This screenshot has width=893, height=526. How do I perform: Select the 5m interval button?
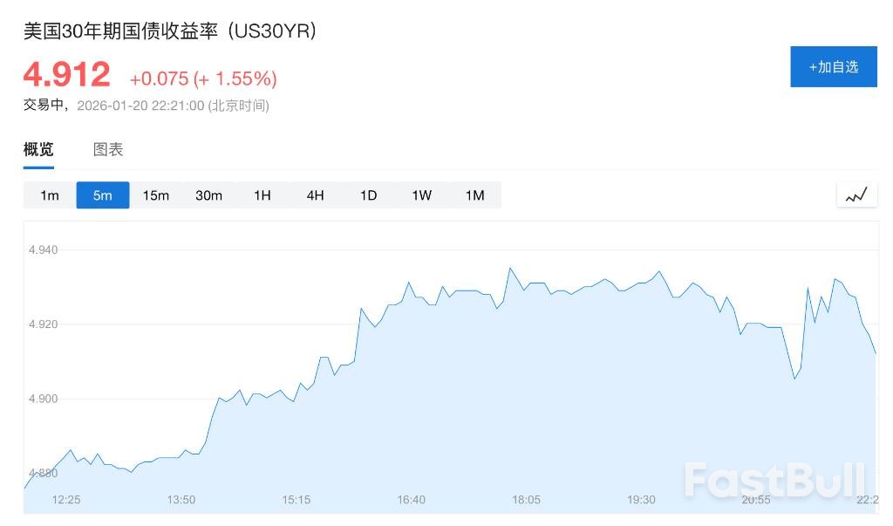pyautogui.click(x=103, y=195)
